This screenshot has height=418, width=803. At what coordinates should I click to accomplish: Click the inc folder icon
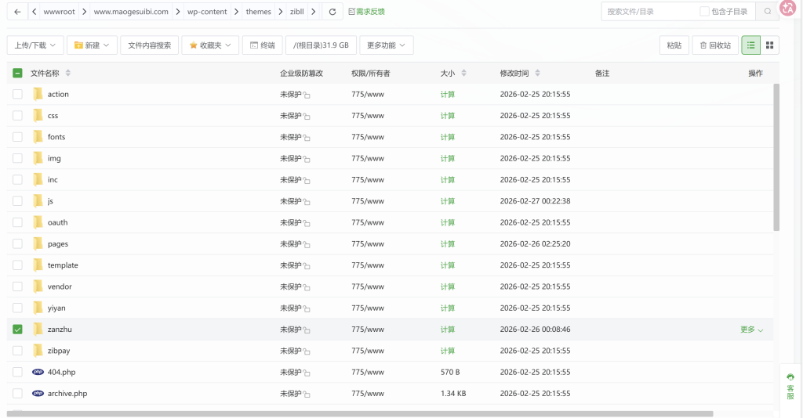point(38,180)
